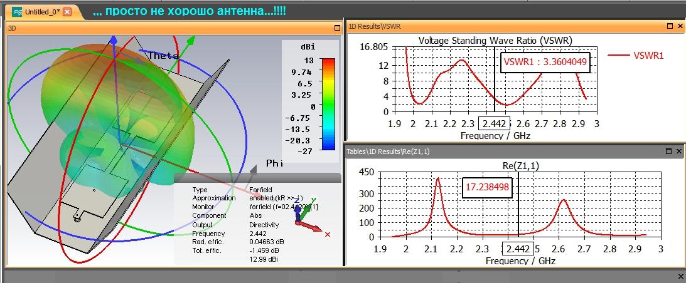This screenshot has height=283, width=686.
Task: Maximize the 3D view panel
Action: (x=337, y=28)
